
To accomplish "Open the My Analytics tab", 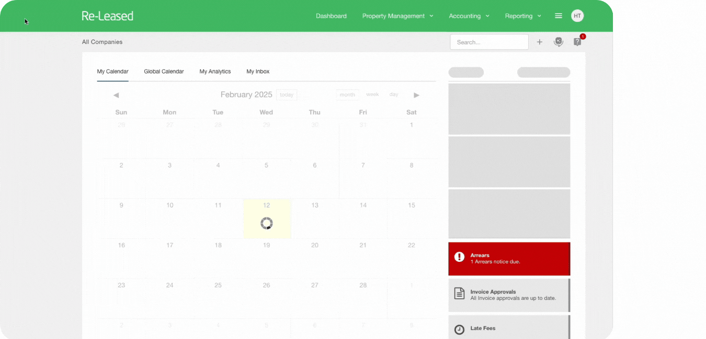I will 215,71.
